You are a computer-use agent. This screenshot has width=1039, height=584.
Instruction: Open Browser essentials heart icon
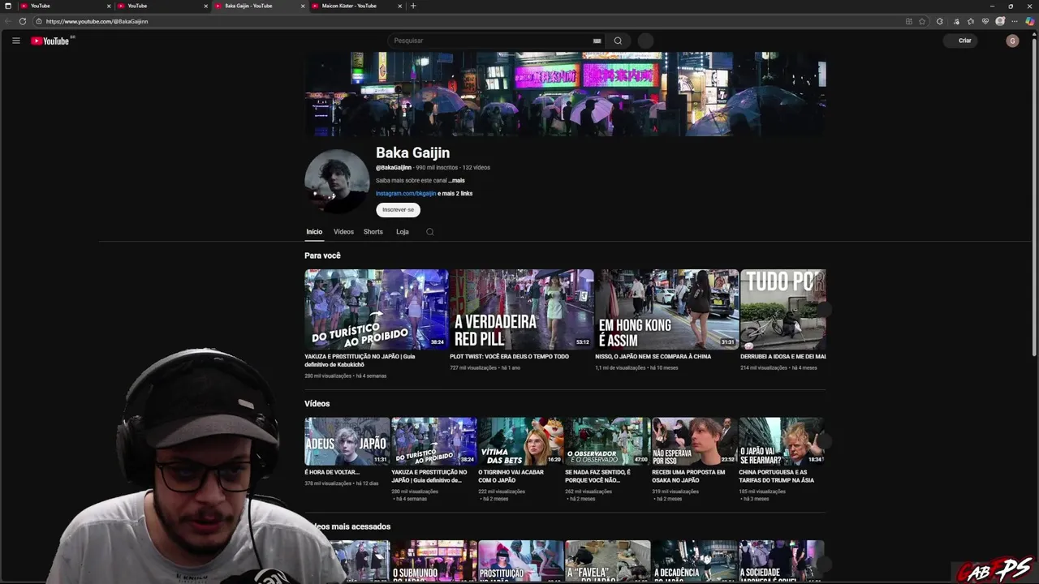[985, 21]
